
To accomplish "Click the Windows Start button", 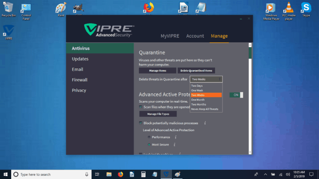I will pyautogui.click(x=6, y=174).
